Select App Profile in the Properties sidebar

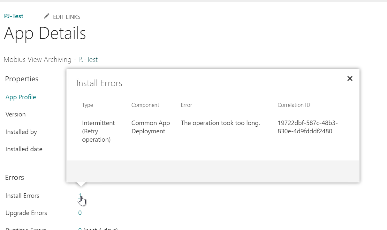pos(20,97)
